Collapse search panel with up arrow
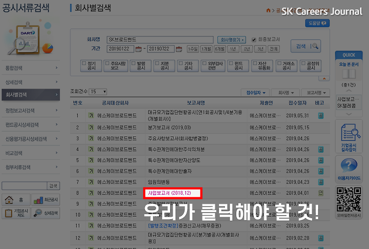This screenshot has width=369, height=249. [324, 78]
